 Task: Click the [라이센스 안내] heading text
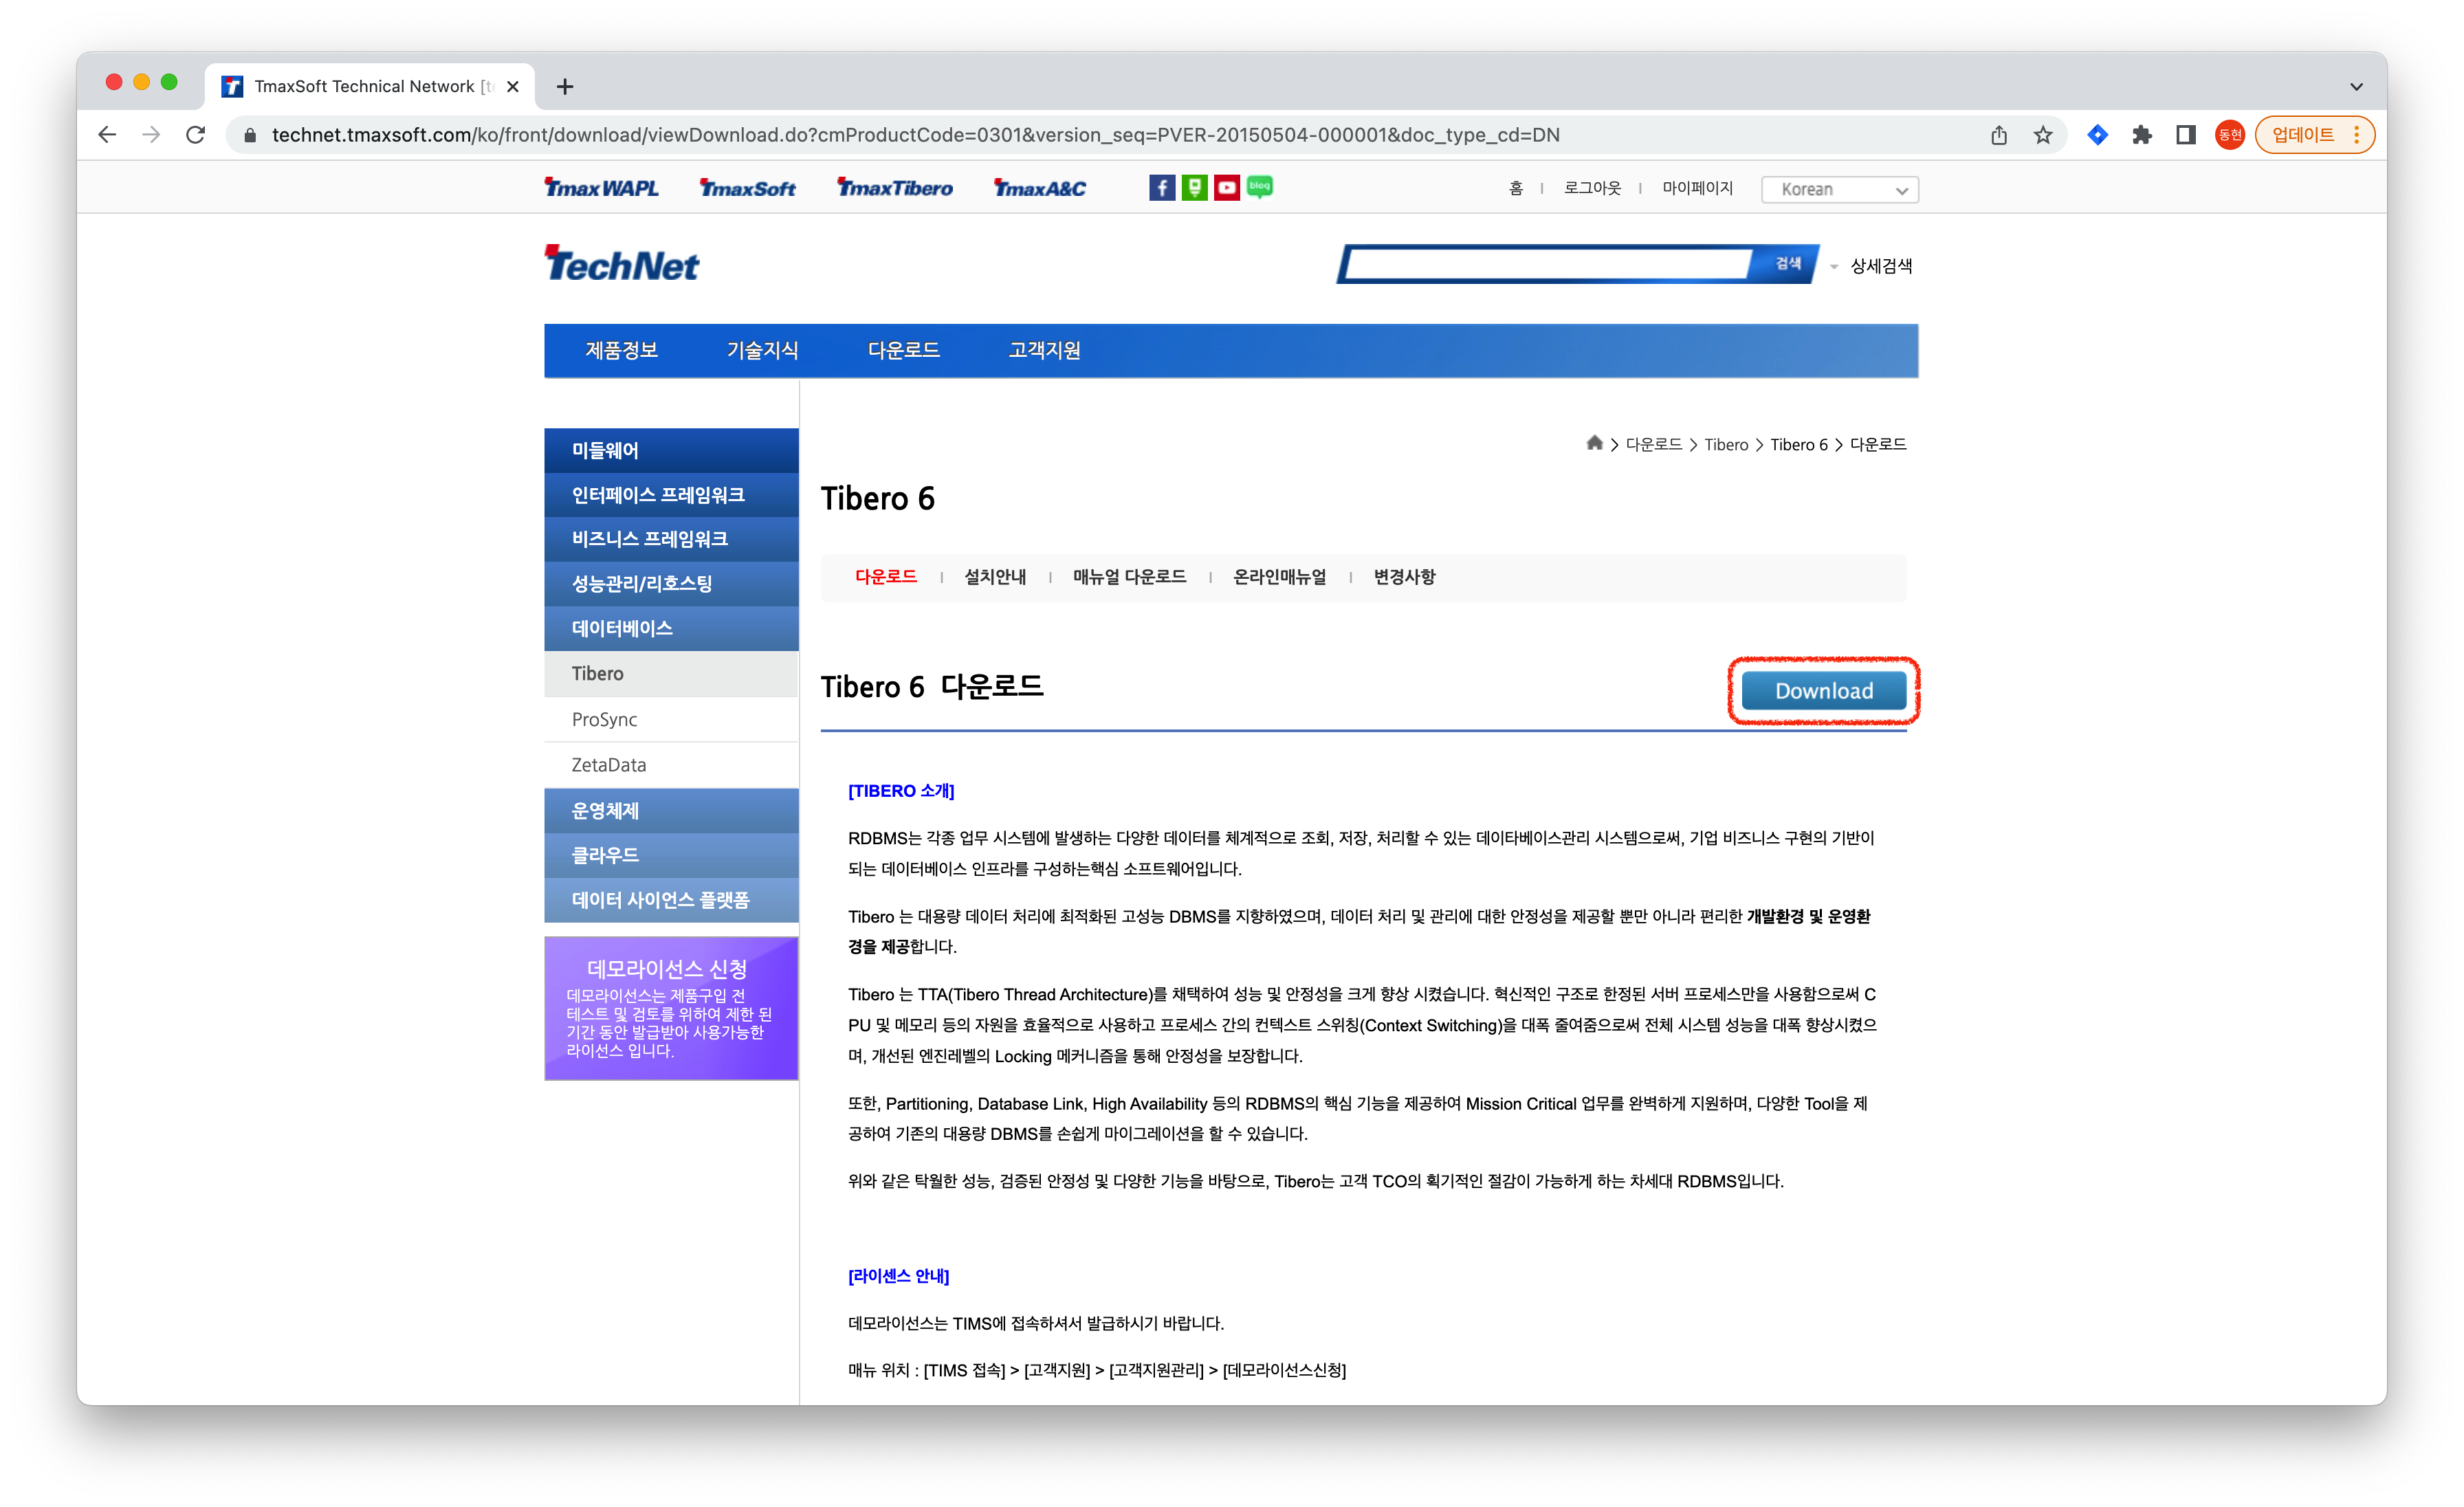pos(898,1276)
